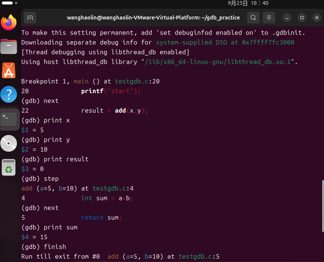Close the terminal window
The image size is (324, 262).
click(x=317, y=18)
